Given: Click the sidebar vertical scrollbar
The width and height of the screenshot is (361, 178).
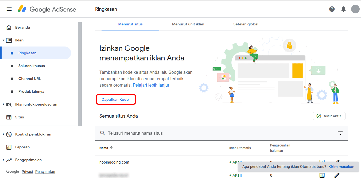Looking at the screenshot, I should click(80, 74).
